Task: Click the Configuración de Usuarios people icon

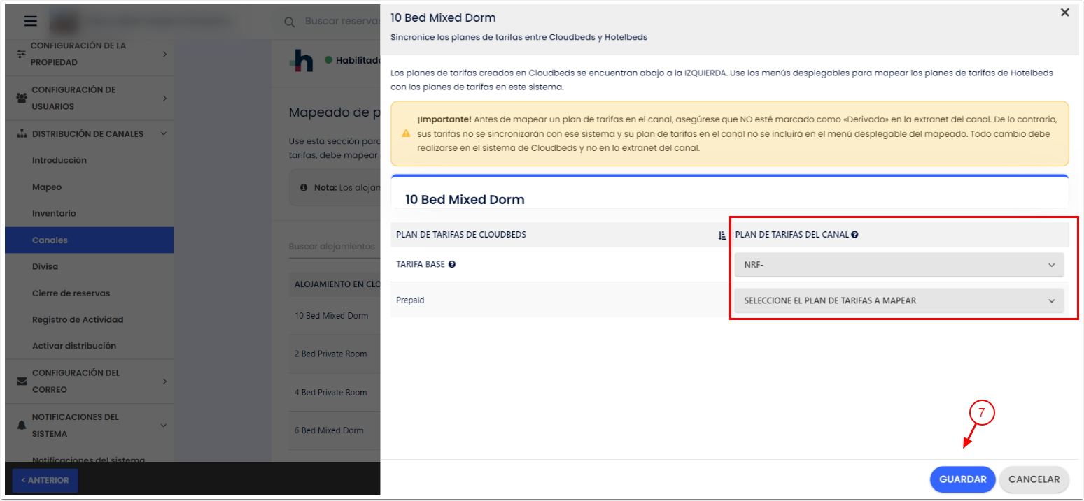Action: tap(21, 98)
